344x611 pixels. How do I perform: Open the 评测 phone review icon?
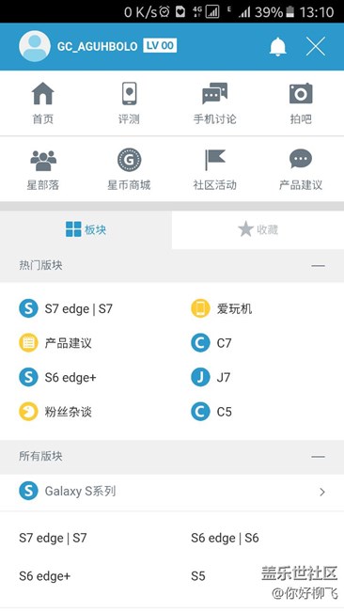pyautogui.click(x=130, y=93)
